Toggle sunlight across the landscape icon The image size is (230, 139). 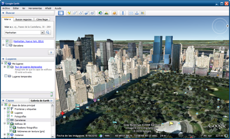pos(106,13)
